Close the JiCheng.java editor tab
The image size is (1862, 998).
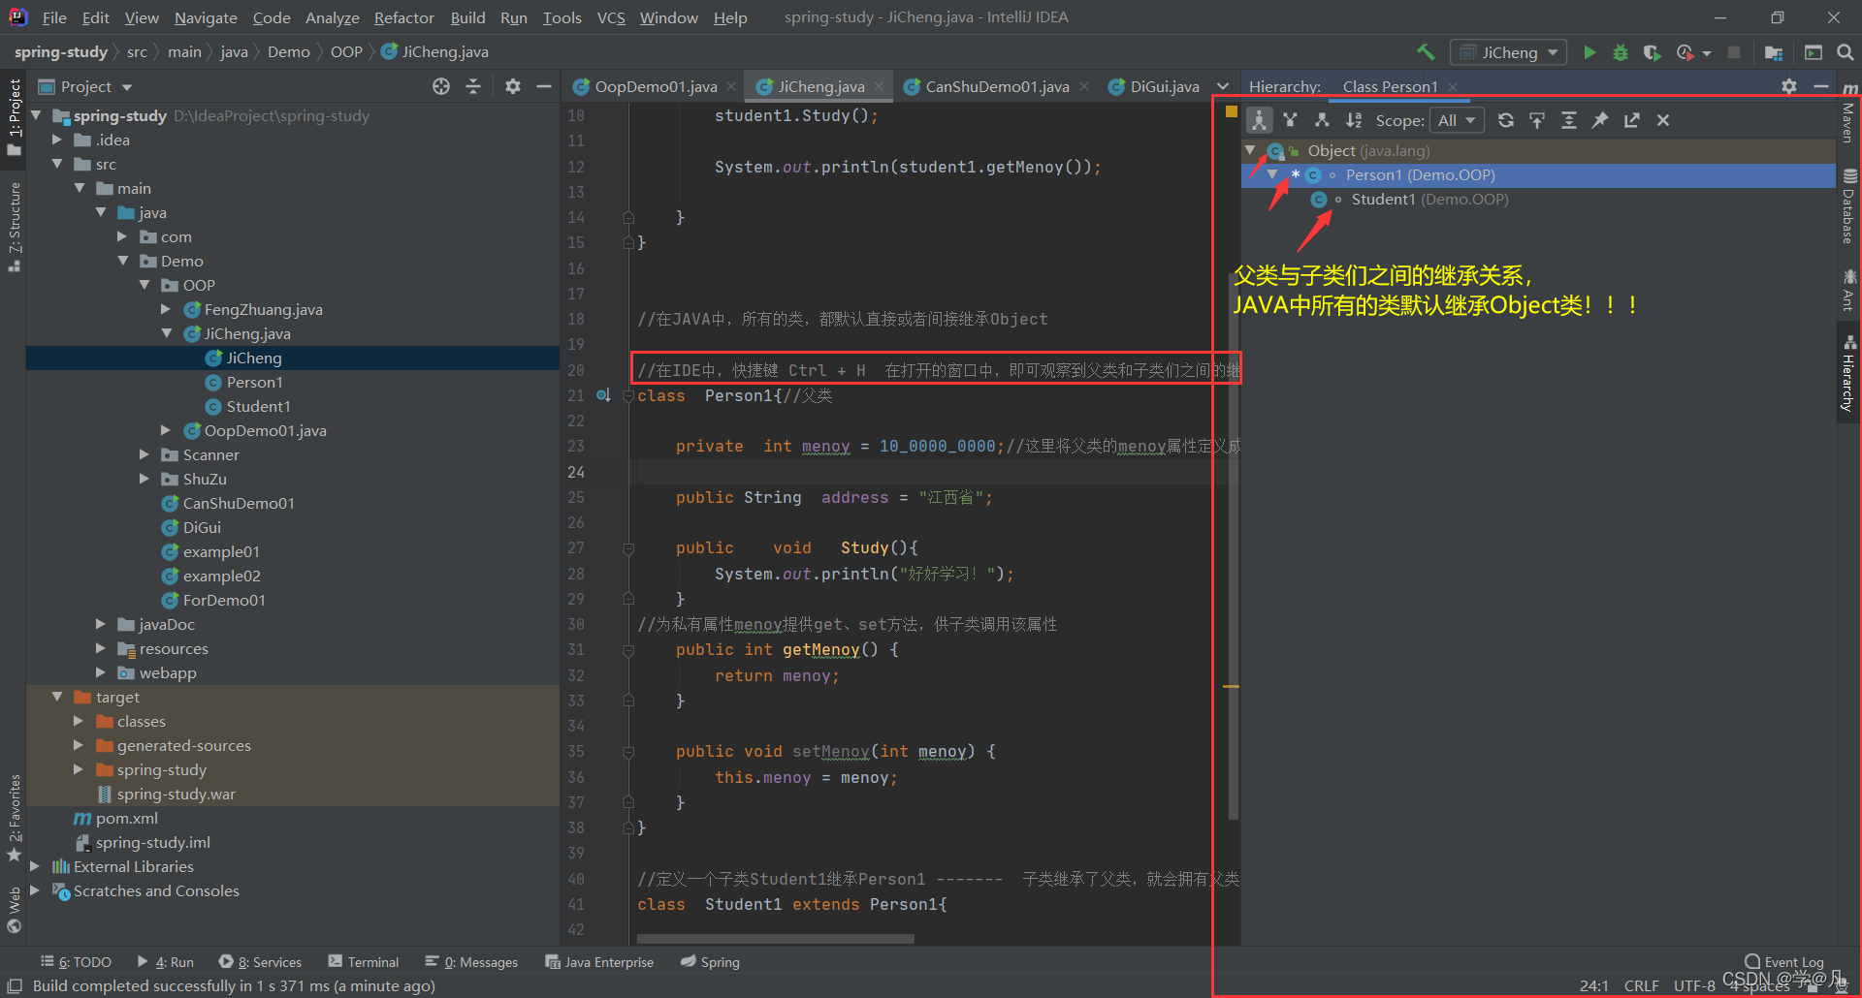879,86
